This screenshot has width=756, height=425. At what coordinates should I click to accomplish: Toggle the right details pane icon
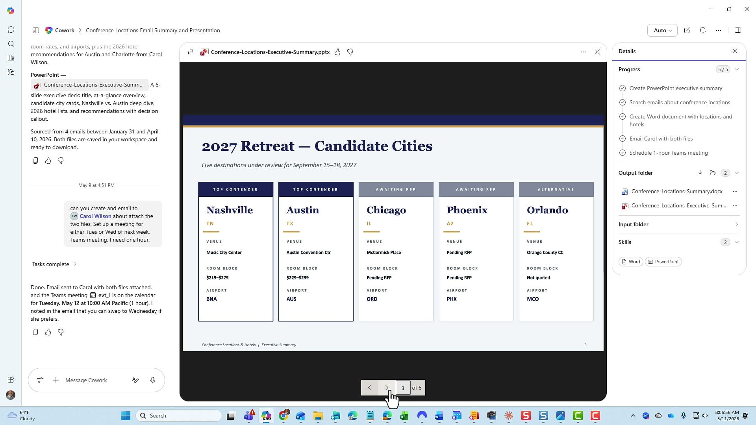coord(738,30)
